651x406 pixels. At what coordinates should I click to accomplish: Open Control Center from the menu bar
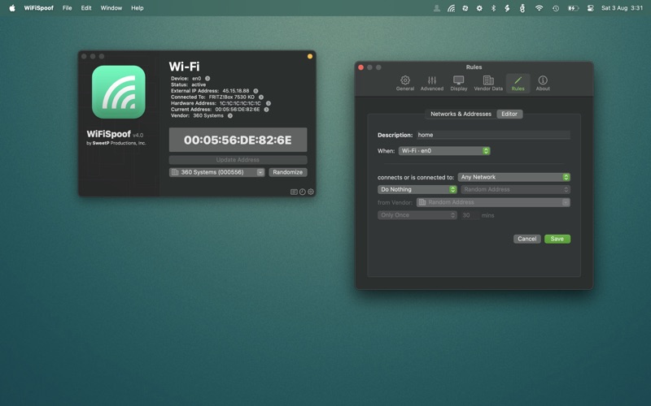(591, 8)
